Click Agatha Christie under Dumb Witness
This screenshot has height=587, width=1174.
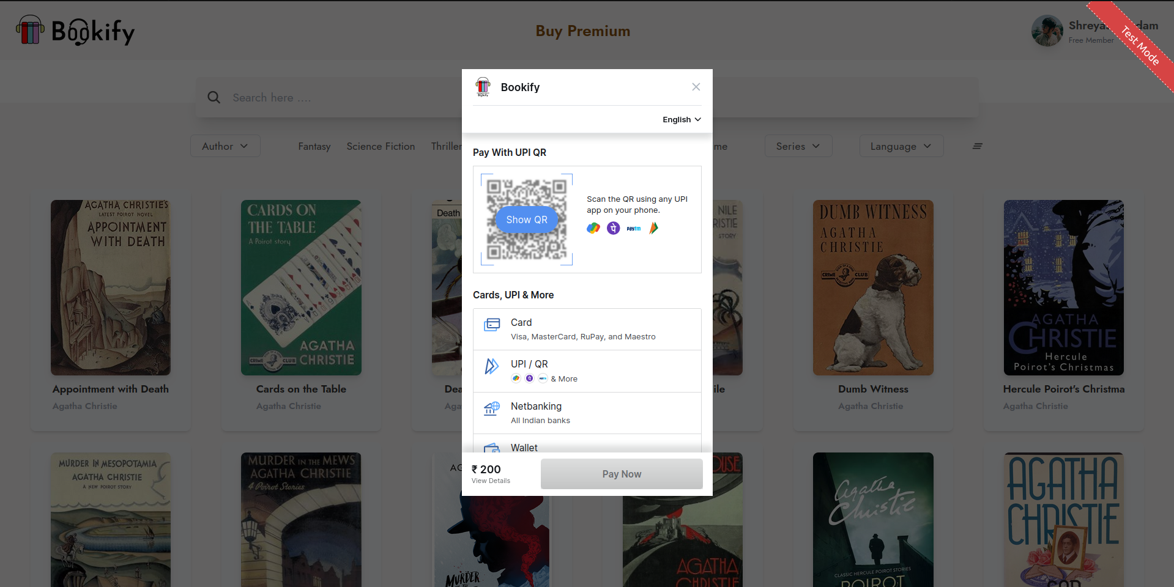pyautogui.click(x=871, y=406)
